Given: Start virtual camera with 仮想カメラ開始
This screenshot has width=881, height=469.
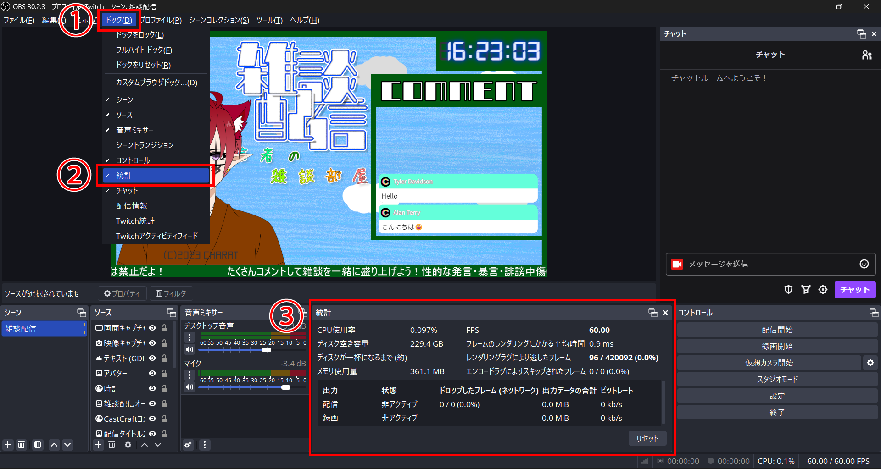Looking at the screenshot, I should click(x=769, y=363).
